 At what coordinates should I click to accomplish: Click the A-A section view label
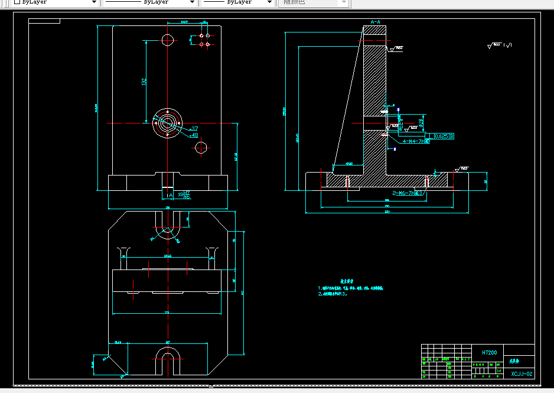[x=375, y=22]
